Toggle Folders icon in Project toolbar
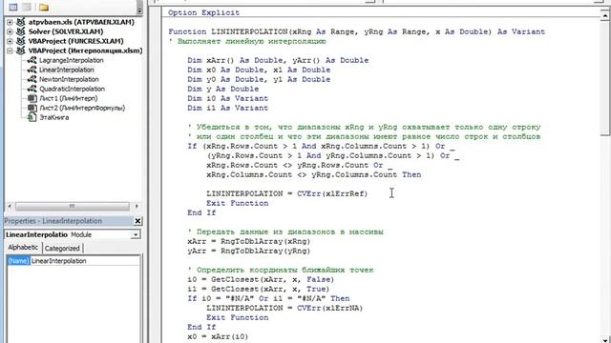 point(44,7)
